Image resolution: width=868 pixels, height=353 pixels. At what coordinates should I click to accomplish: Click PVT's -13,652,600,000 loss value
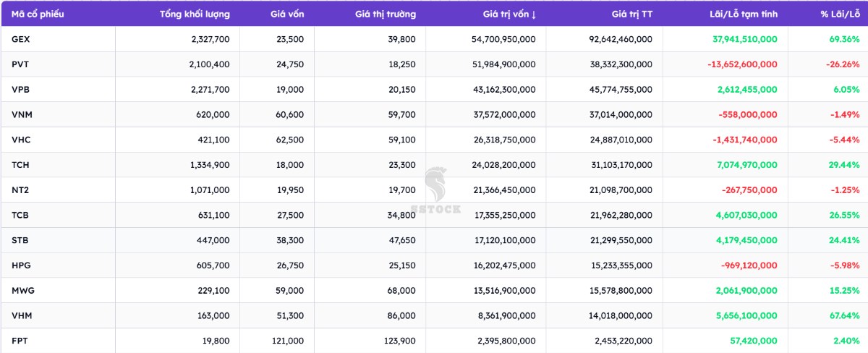coord(742,64)
